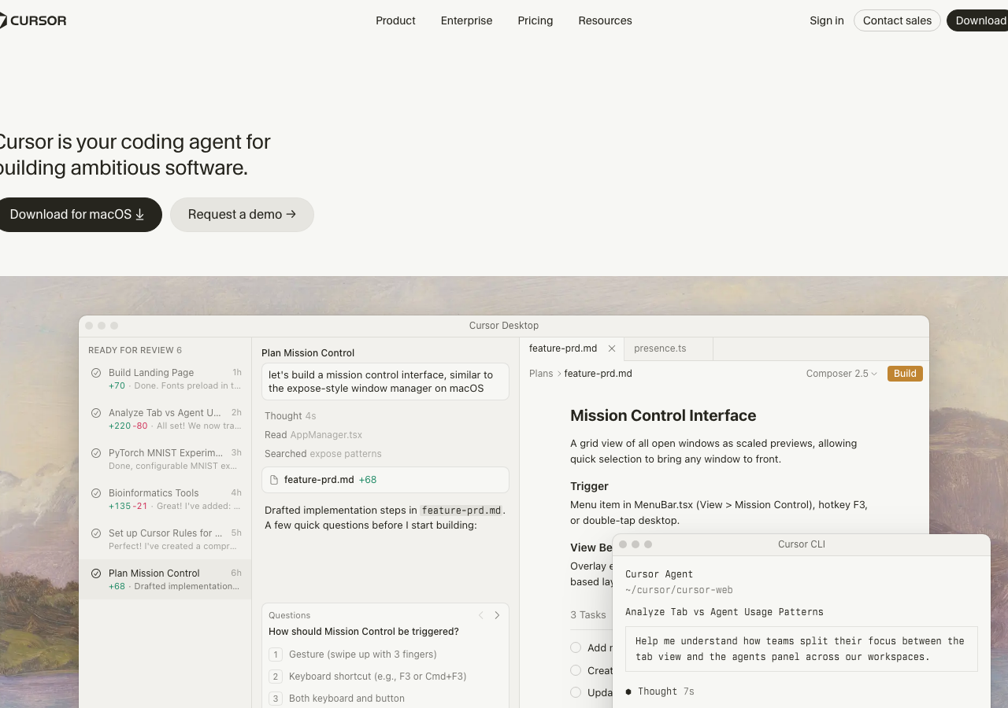Click the orange Build button
Viewport: 1008px width, 708px height.
[x=905, y=374]
